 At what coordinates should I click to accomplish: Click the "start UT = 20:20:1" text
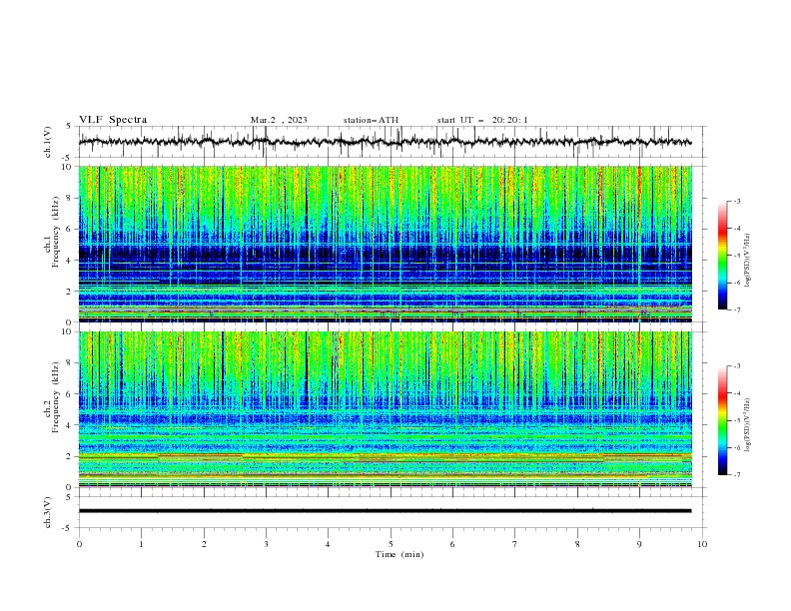482,120
